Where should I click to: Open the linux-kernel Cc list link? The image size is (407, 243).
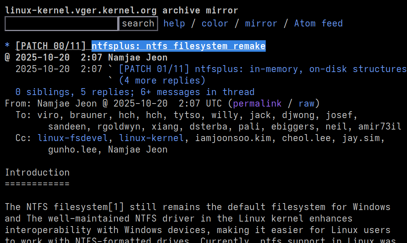point(151,138)
